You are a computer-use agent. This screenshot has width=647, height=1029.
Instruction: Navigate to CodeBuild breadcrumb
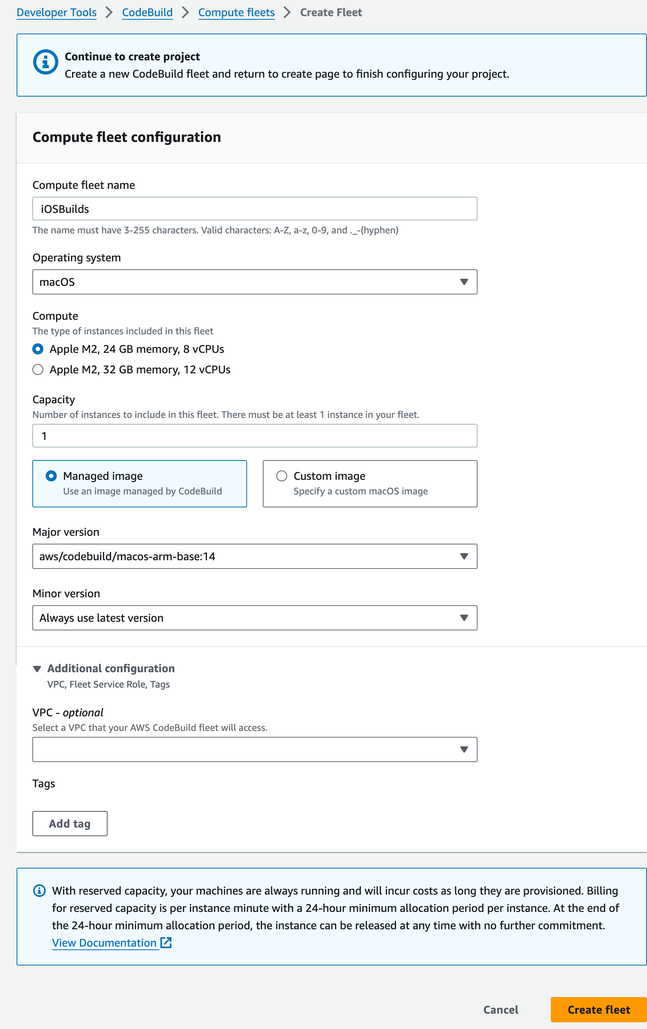(147, 12)
